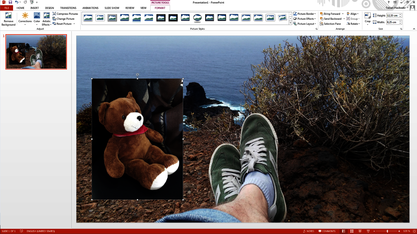Toggle the Comments pane
Viewport: 417px width, 234px height.
(x=327, y=231)
